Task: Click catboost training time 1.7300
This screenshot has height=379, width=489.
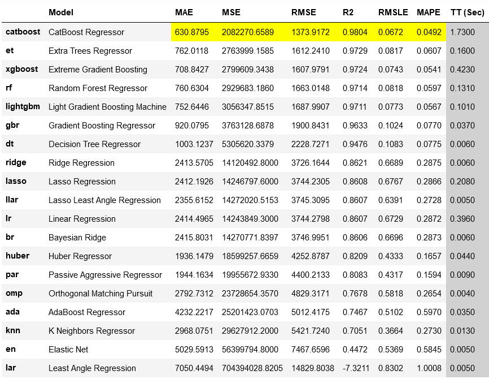Action: click(462, 32)
